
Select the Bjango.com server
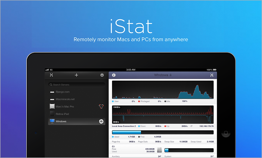click(77, 92)
